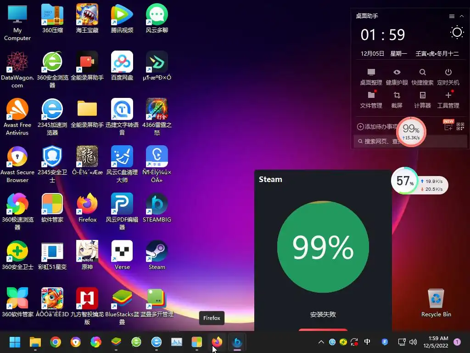This screenshot has height=353, width=470.
Task: Collapse the 桌面助手 panel with the chevron
Action: point(462,16)
